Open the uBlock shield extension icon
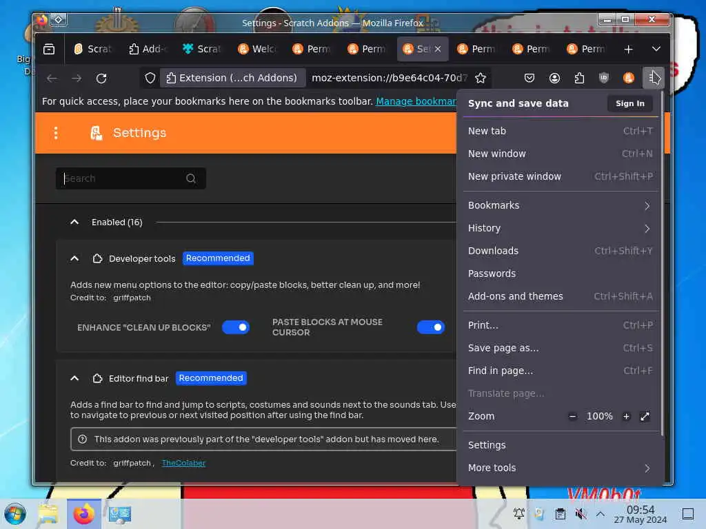706x529 pixels. (x=604, y=78)
